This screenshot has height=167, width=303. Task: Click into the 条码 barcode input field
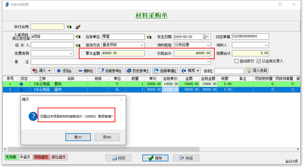tap(229, 71)
